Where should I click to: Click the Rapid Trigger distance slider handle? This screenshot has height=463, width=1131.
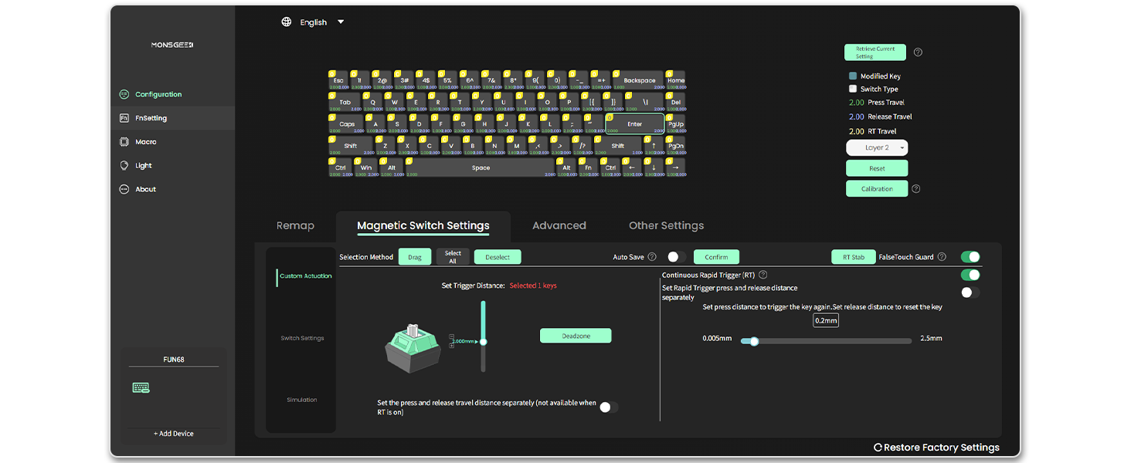point(754,341)
